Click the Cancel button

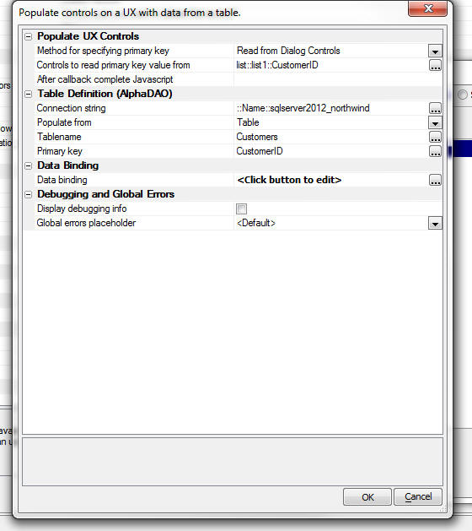[418, 496]
